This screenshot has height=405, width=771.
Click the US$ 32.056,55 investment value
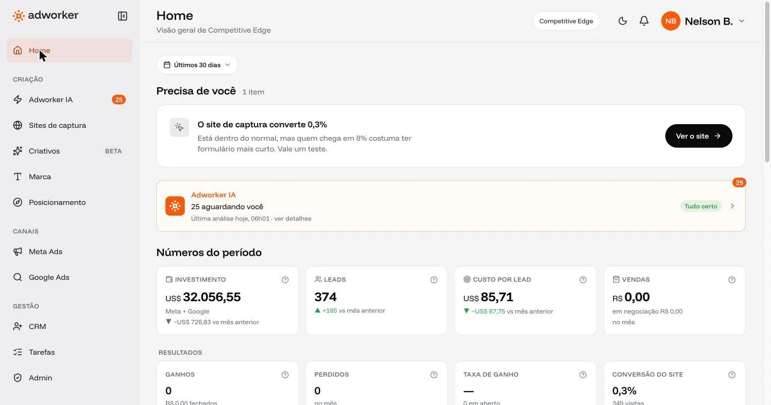click(x=203, y=297)
